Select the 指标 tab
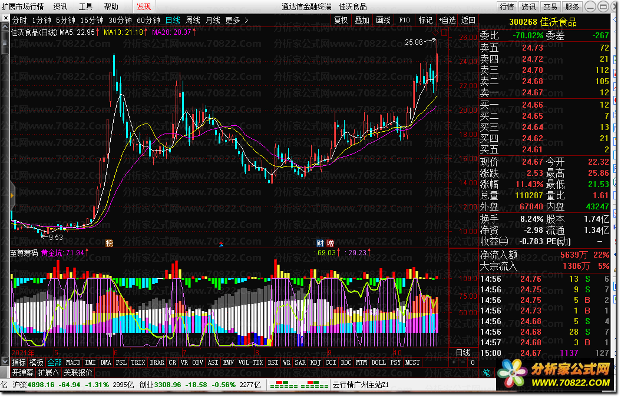Image resolution: width=621 pixels, height=397 pixels. click(x=19, y=363)
